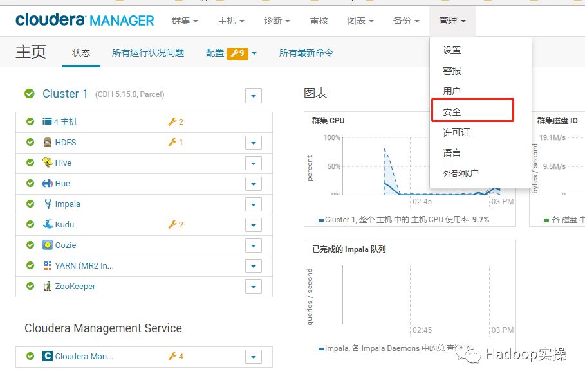This screenshot has height=381, width=585.
Task: Open the 群集 CPU chart title
Action: point(328,120)
